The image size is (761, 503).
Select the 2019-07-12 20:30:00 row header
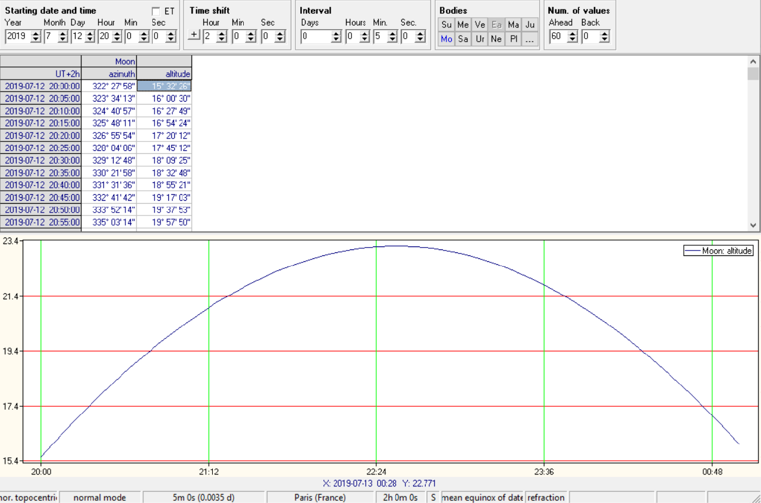point(40,160)
